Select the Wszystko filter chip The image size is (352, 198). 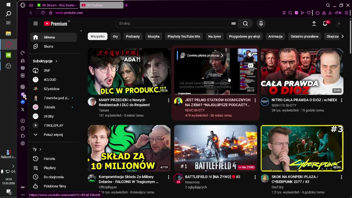click(98, 36)
